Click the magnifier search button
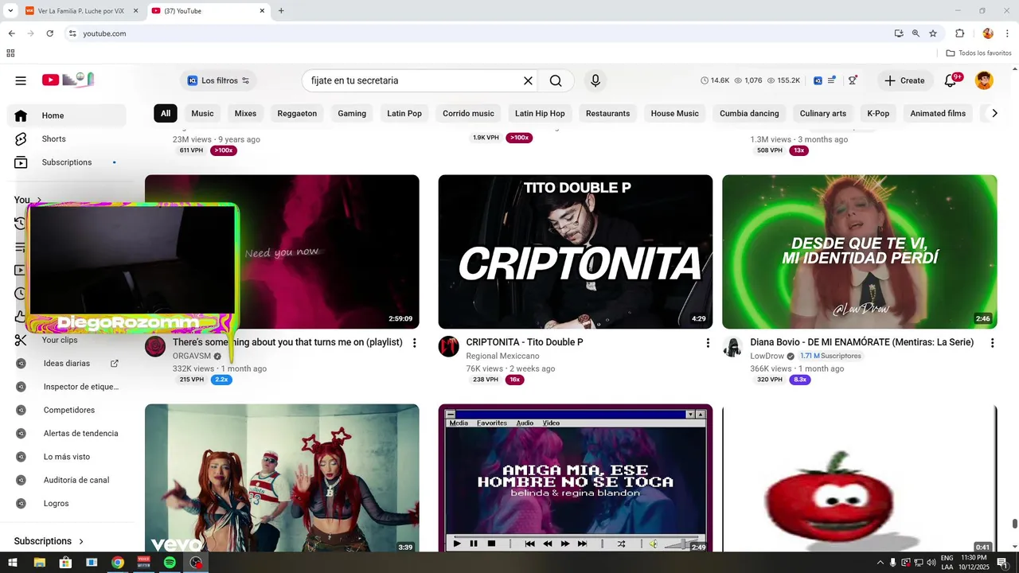Viewport: 1019px width, 573px height. coord(556,80)
